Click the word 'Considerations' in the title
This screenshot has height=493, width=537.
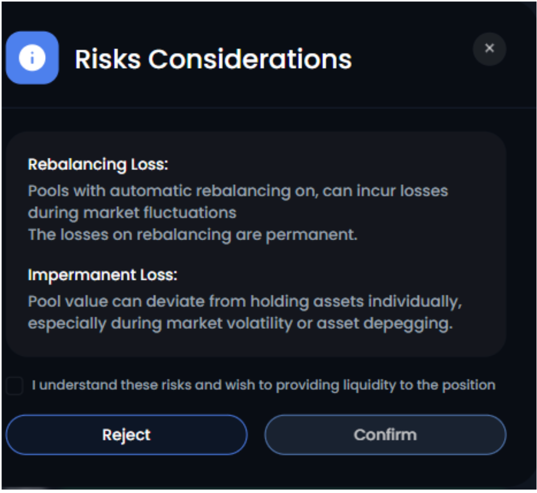pyautogui.click(x=250, y=59)
